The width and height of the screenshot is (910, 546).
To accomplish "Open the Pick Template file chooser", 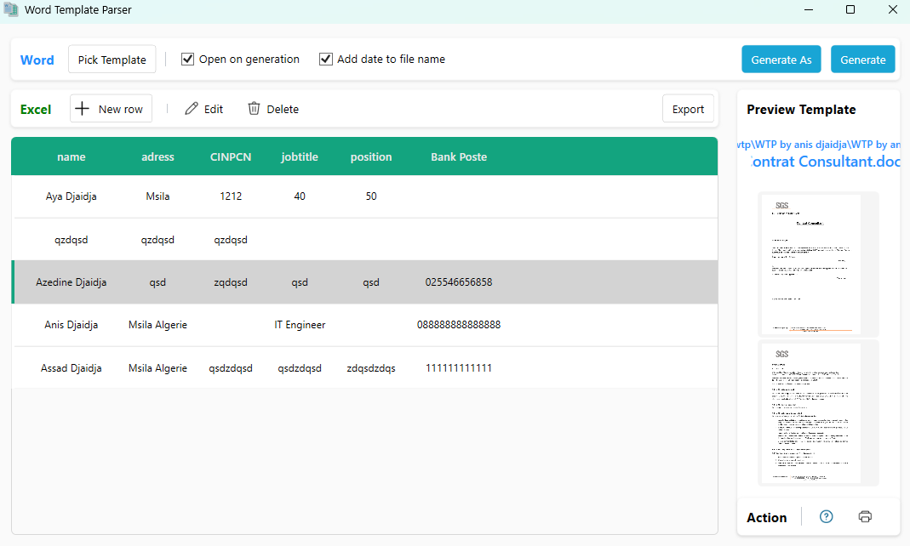I will coord(112,60).
